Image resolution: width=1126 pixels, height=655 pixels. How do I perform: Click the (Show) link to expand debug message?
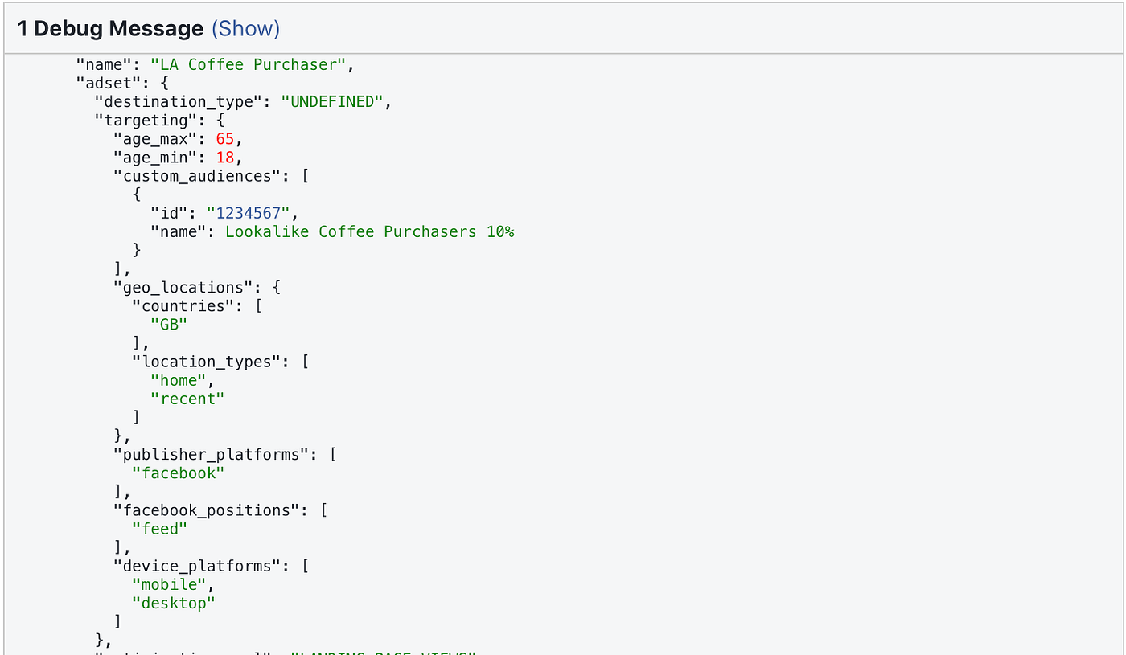(x=246, y=28)
